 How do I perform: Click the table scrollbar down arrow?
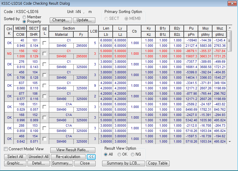pos(230,142)
